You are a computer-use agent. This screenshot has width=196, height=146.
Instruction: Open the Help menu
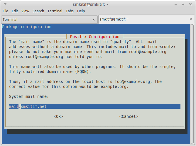[81, 11]
